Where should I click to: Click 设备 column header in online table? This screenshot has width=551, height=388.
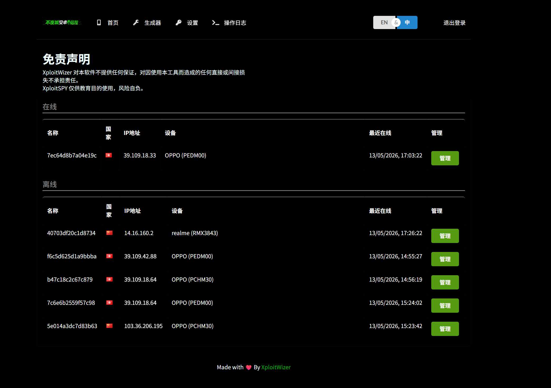pyautogui.click(x=170, y=133)
